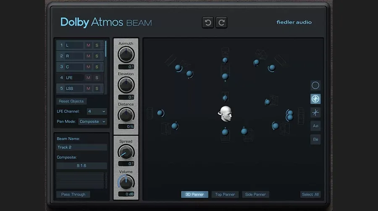Mute channel 3 C
Screen dimensions: 378x211
(x=89, y=67)
